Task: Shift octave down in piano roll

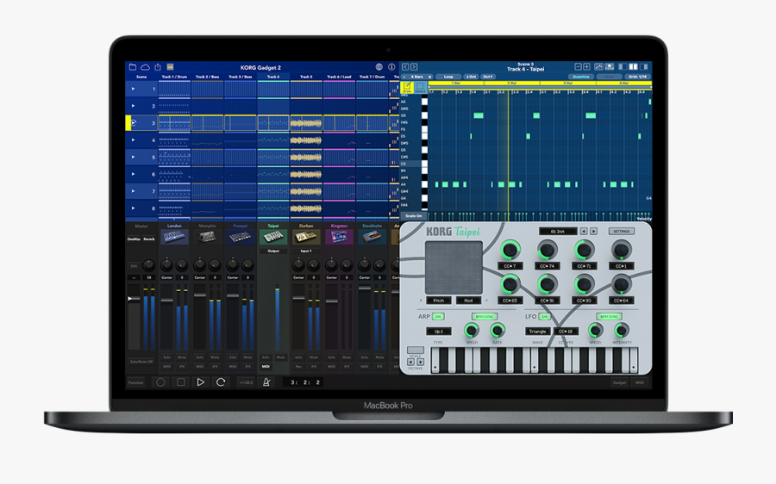Action: 471,77
